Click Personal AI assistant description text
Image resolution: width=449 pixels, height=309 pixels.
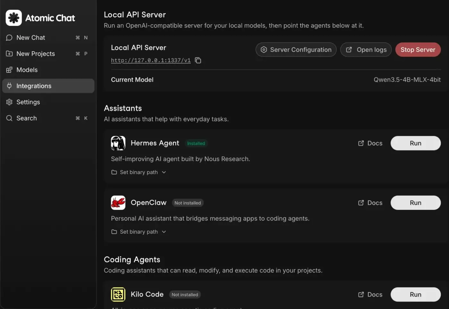210,219
